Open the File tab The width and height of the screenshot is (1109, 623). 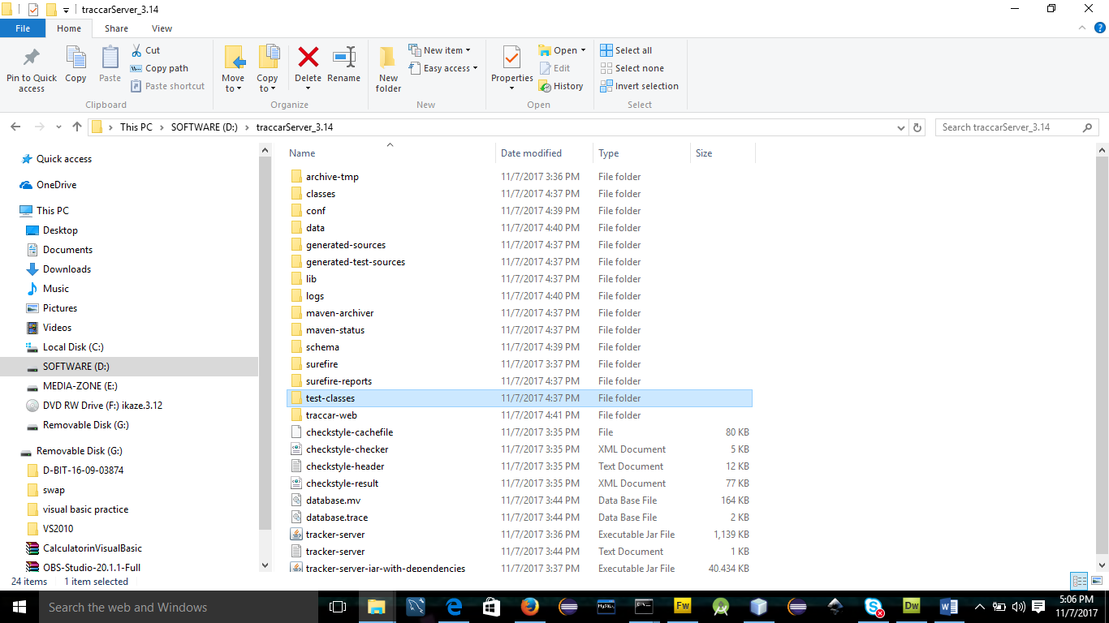[x=23, y=28]
